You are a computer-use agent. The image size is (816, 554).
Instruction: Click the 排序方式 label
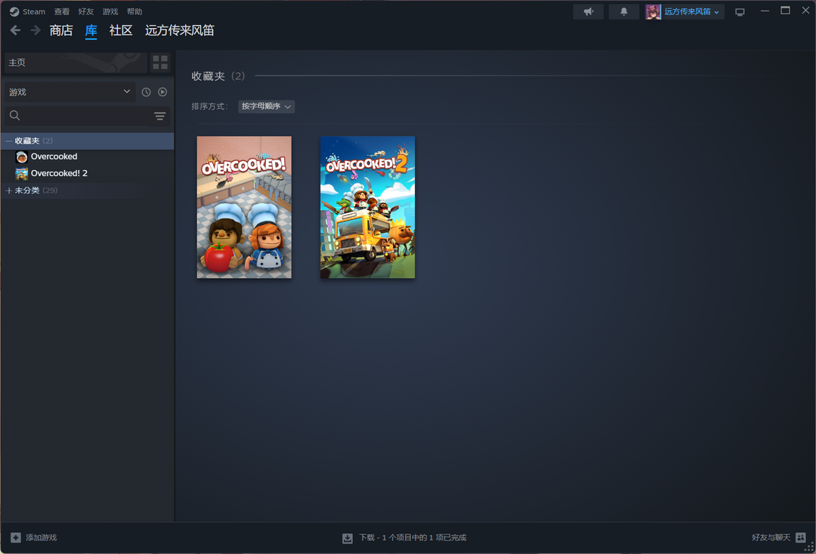(x=210, y=107)
